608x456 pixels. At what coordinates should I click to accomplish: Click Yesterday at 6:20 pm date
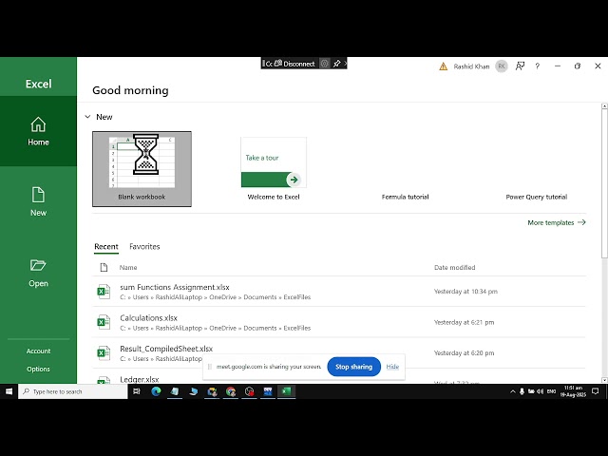tap(465, 352)
